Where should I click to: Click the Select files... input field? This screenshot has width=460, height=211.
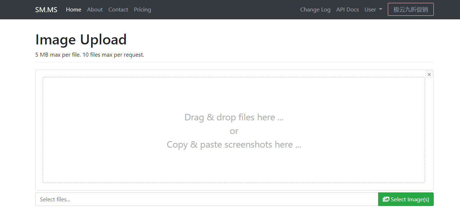click(x=206, y=199)
